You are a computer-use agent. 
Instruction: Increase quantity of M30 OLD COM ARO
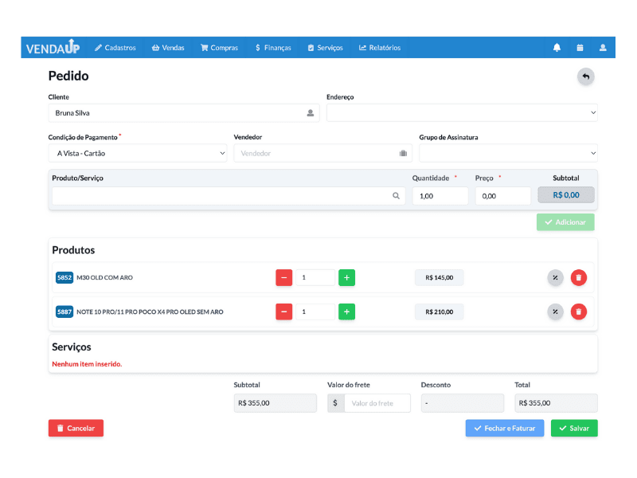[346, 278]
